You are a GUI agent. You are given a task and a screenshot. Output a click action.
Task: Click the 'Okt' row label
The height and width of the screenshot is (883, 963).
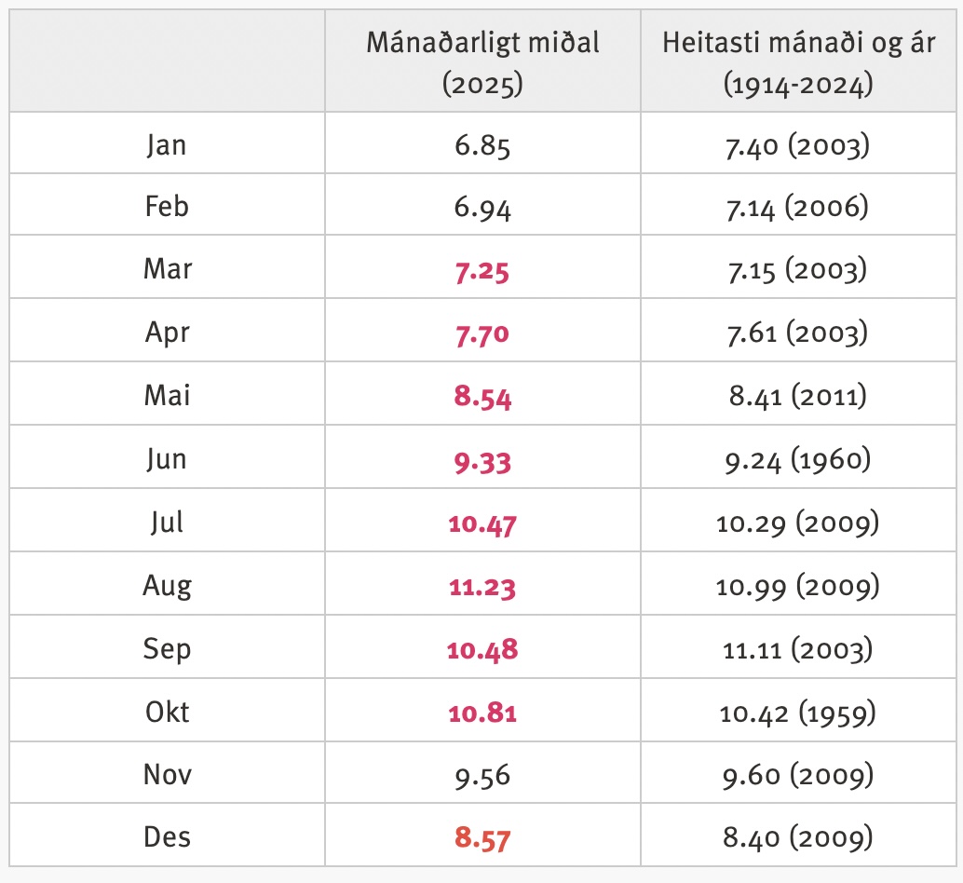[x=167, y=712]
